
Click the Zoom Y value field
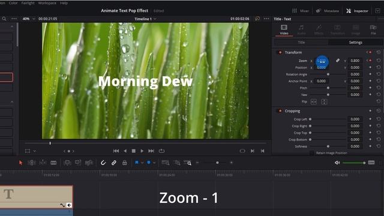pyautogui.click(x=355, y=61)
